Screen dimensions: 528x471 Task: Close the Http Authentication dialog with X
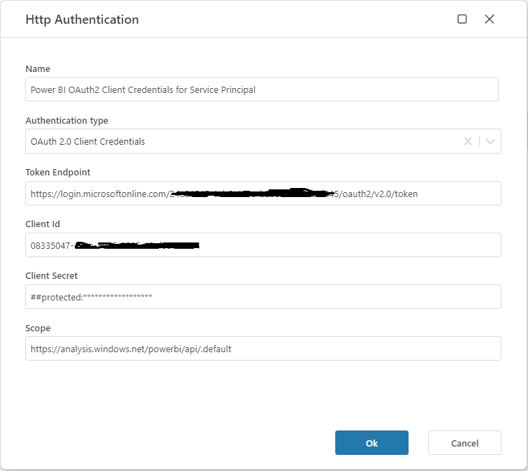coord(490,20)
